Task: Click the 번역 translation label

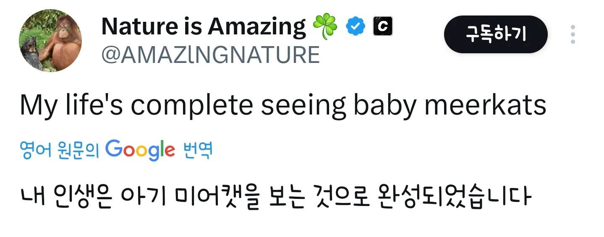Action: pos(198,150)
